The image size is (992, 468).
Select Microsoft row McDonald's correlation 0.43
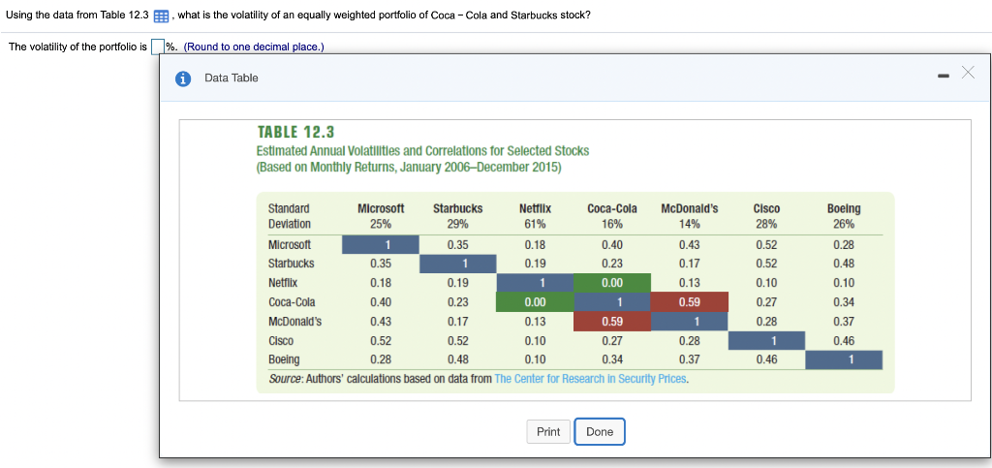click(x=690, y=245)
